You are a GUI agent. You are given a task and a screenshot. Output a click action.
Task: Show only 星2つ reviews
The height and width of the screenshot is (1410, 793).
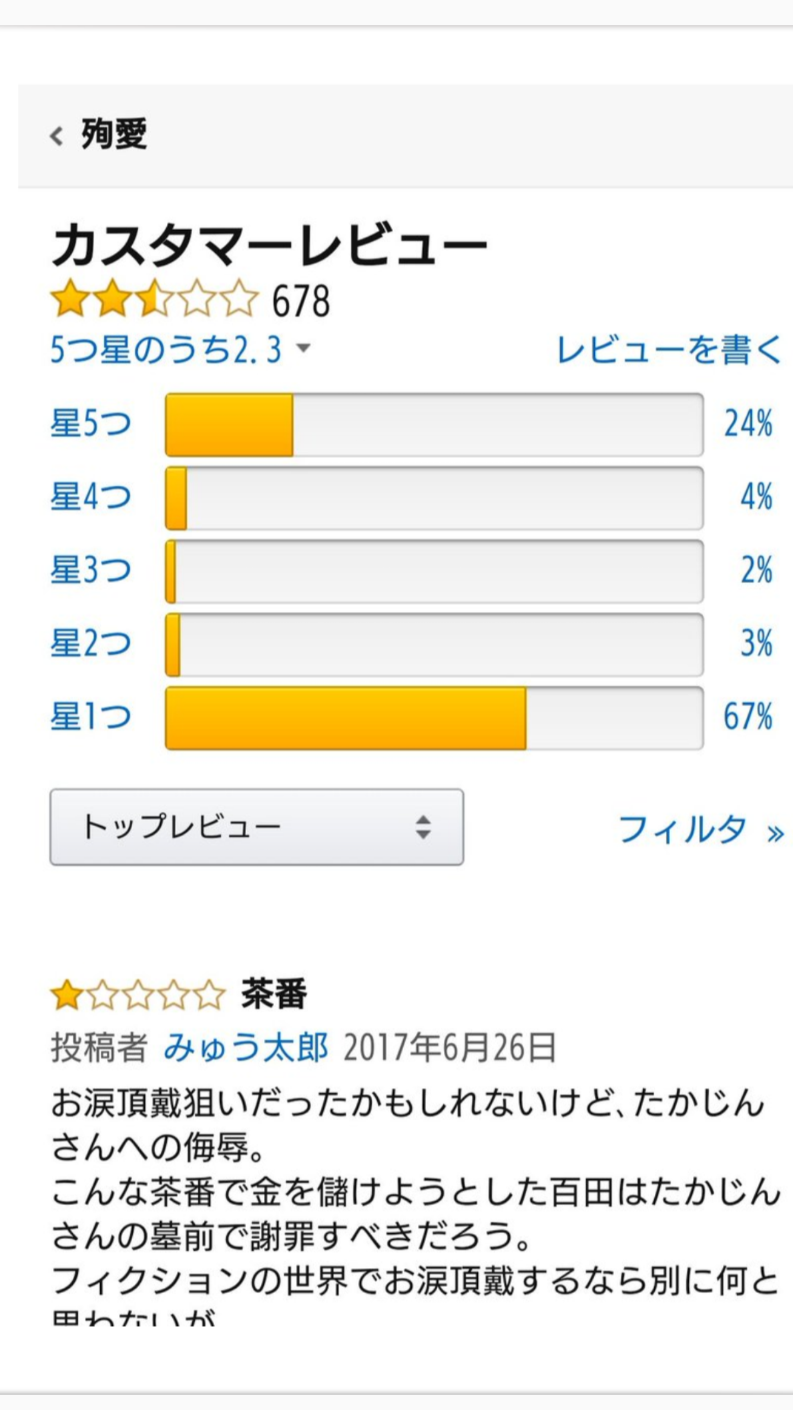pyautogui.click(x=91, y=643)
